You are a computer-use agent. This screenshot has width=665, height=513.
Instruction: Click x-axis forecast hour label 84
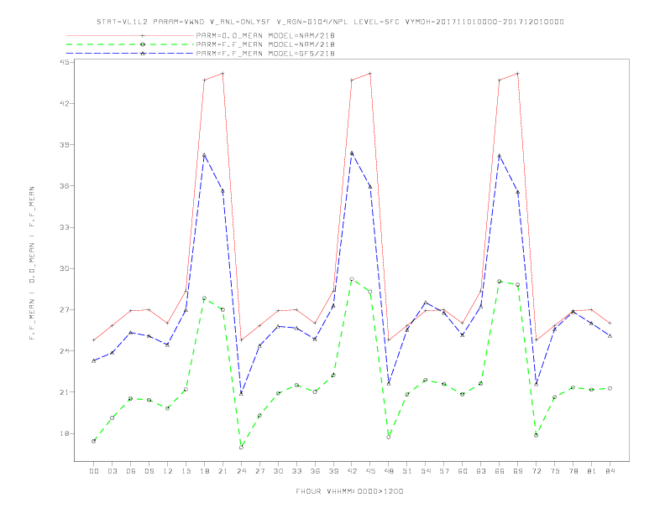[610, 471]
